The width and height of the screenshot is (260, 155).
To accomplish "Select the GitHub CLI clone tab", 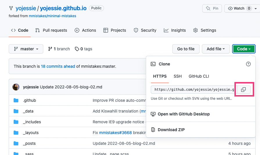I will tap(199, 76).
